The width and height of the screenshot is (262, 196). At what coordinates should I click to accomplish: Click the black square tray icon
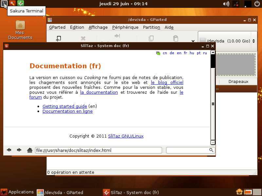click(x=248, y=4)
